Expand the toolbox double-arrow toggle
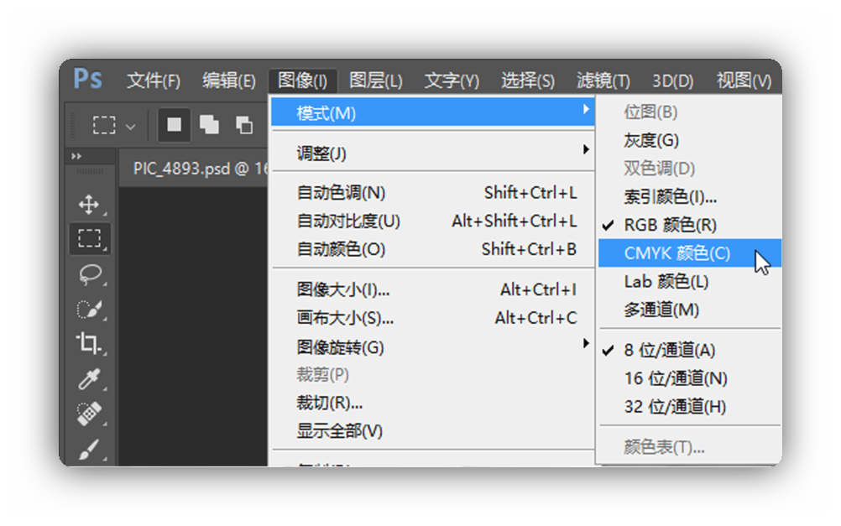 point(76,156)
